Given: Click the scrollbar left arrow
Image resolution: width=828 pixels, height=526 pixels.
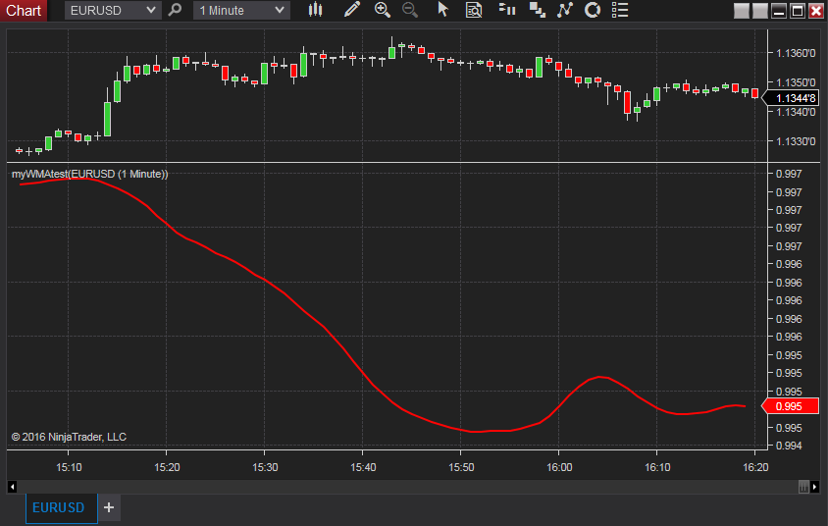Looking at the screenshot, I should pyautogui.click(x=12, y=487).
